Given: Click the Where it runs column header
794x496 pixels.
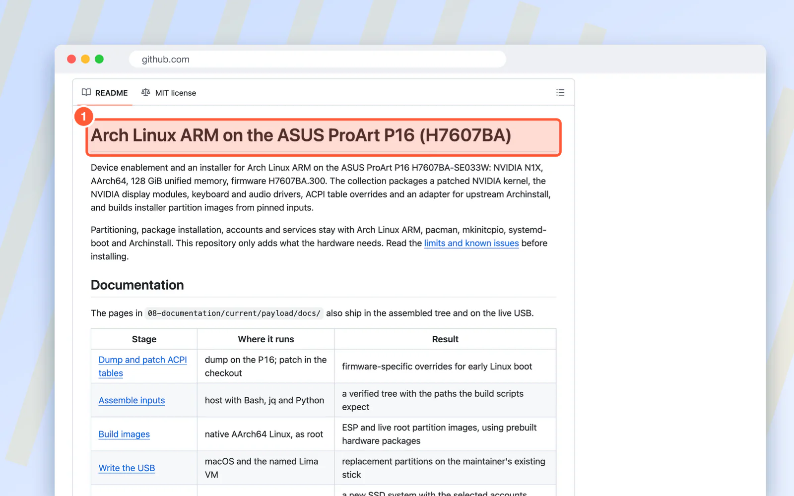Looking at the screenshot, I should pyautogui.click(x=266, y=339).
